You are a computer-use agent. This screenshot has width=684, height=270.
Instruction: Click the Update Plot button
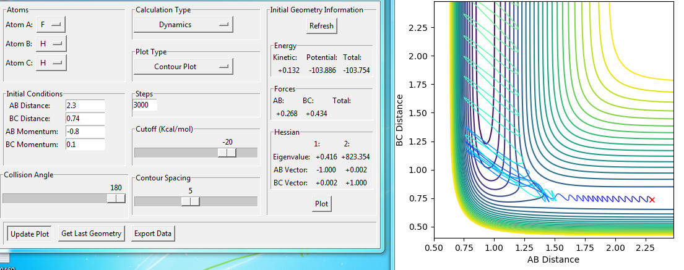(28, 234)
